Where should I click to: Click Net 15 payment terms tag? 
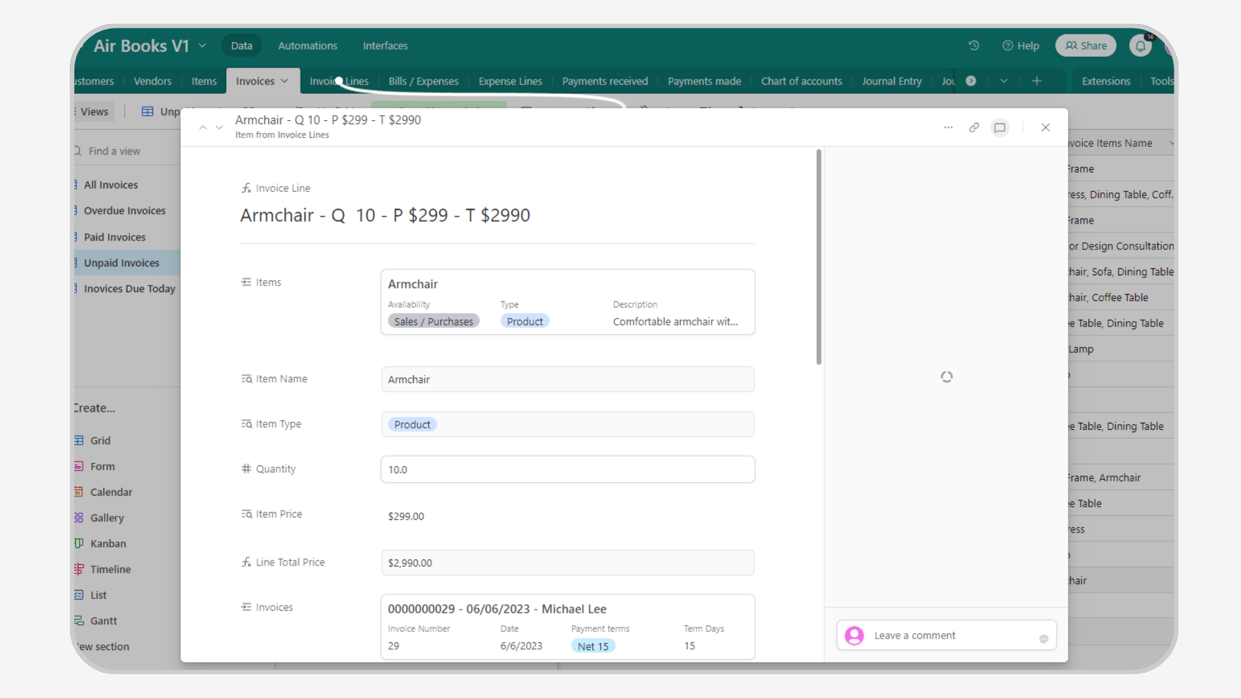pos(593,646)
